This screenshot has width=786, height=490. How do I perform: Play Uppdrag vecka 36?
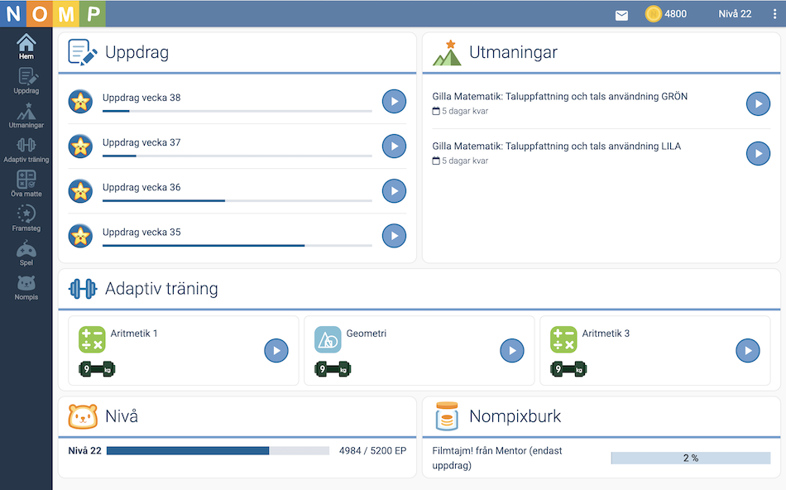click(394, 191)
